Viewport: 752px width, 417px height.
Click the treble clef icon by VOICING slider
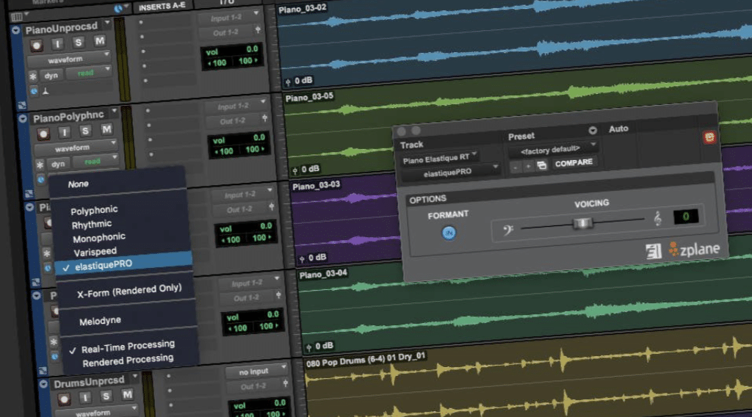657,219
